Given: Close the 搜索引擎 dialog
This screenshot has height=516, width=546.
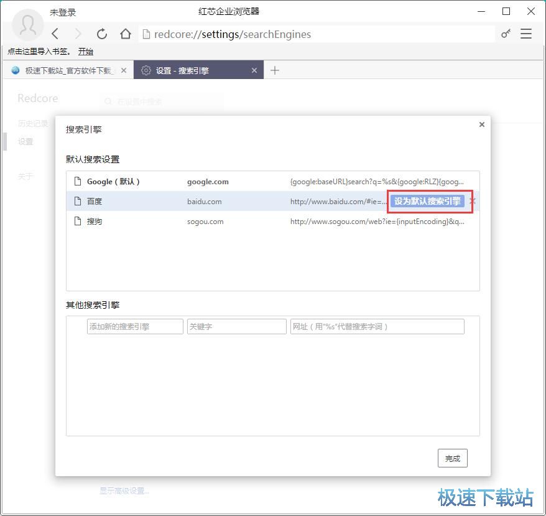Looking at the screenshot, I should point(481,124).
